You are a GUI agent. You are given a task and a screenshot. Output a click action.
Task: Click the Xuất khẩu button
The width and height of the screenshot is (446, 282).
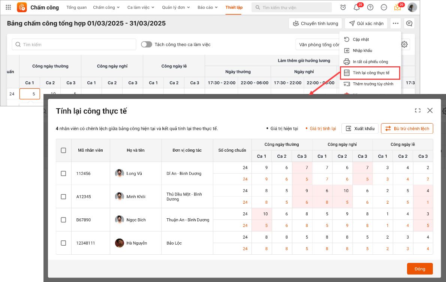tap(360, 128)
